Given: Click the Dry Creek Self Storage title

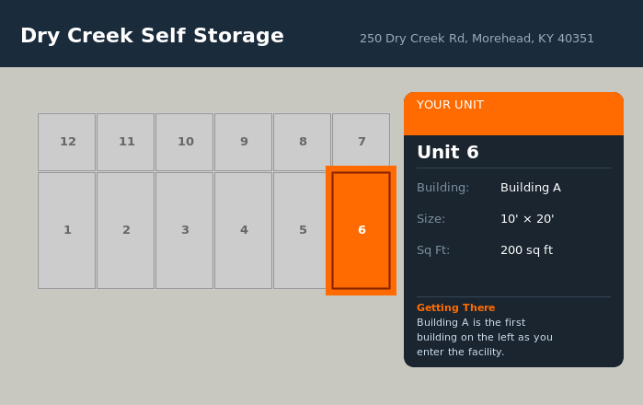Looking at the screenshot, I should 152,36.
